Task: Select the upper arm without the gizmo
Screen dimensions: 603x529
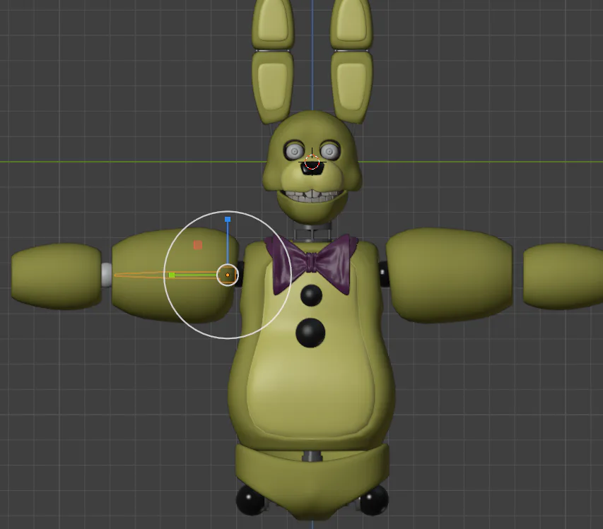Action: (x=449, y=275)
